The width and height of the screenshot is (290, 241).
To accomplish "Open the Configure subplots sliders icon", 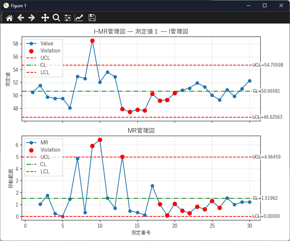I will click(68, 18).
